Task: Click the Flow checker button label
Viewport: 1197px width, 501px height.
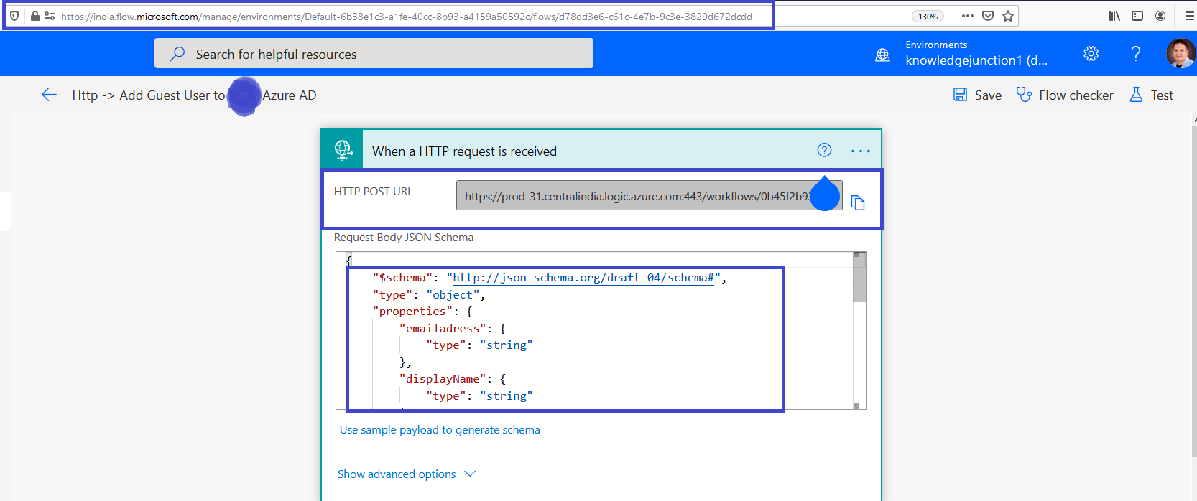Action: point(1076,95)
